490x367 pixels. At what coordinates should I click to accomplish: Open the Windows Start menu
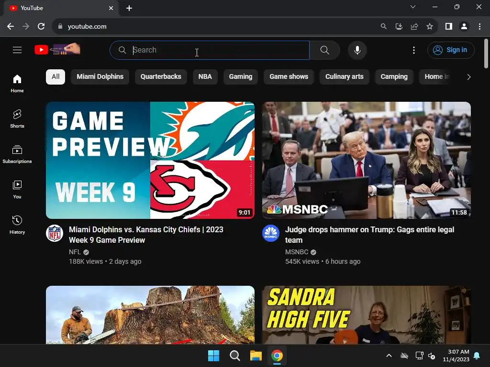click(x=214, y=356)
